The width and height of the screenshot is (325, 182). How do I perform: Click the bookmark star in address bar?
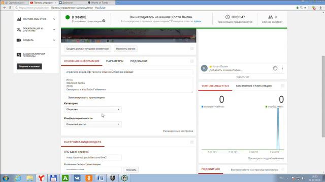coord(305,8)
